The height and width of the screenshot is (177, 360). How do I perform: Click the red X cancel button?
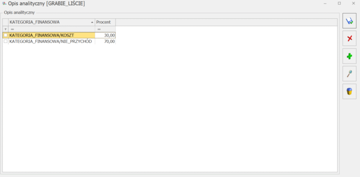point(349,38)
